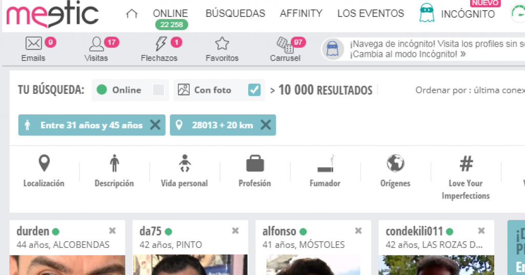Screen dimensions: 525x275
Task: Open condekili011's profile photo
Action: tap(436, 265)
